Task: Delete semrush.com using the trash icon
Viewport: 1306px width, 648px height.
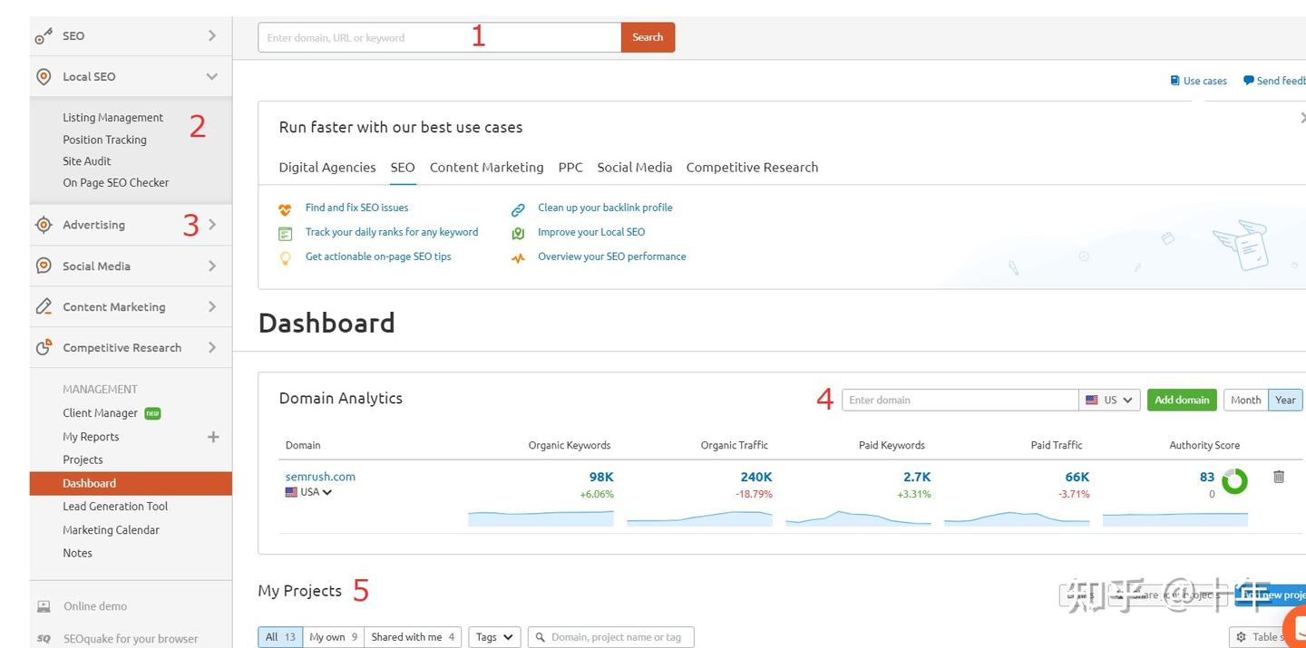Action: (x=1279, y=476)
